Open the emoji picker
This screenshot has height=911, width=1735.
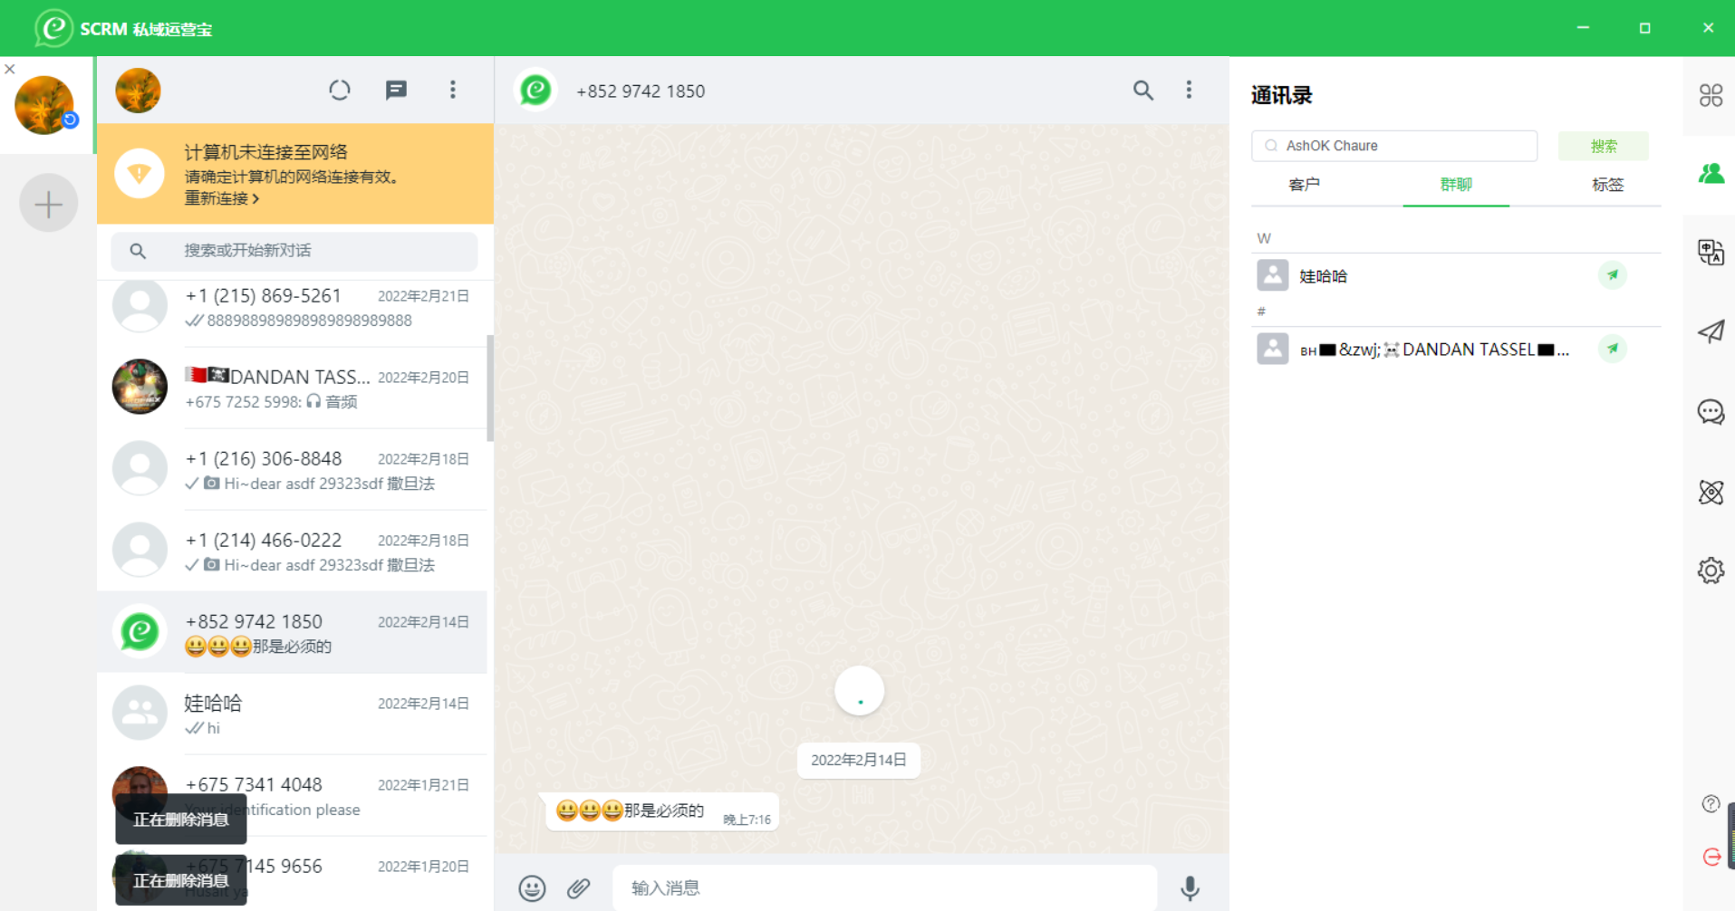pos(532,888)
